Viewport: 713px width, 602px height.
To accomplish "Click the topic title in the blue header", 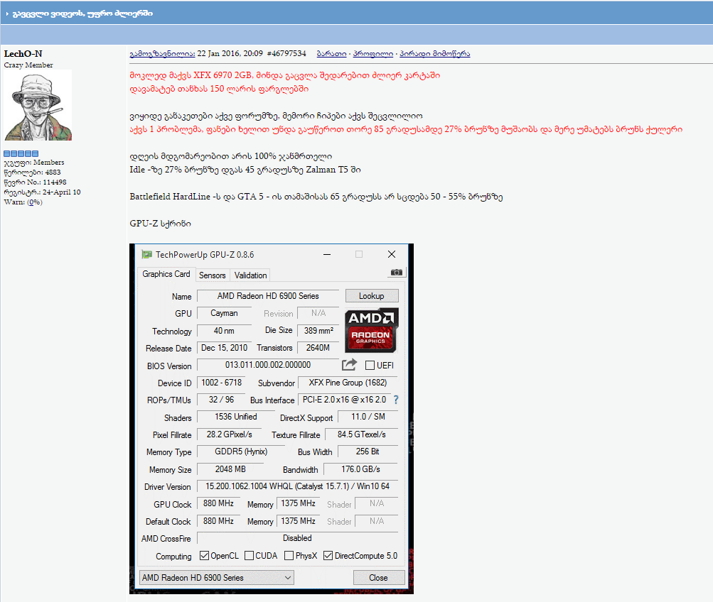I will [x=82, y=13].
